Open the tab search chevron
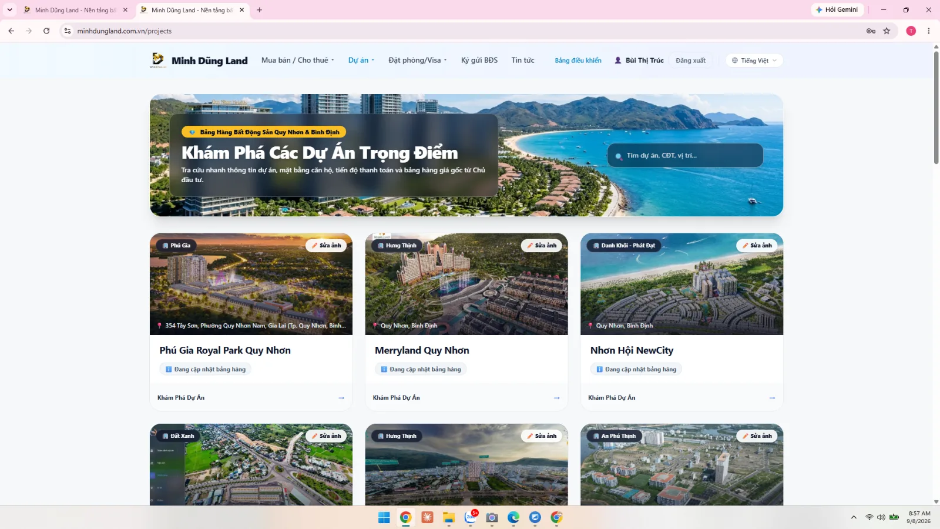 point(9,10)
